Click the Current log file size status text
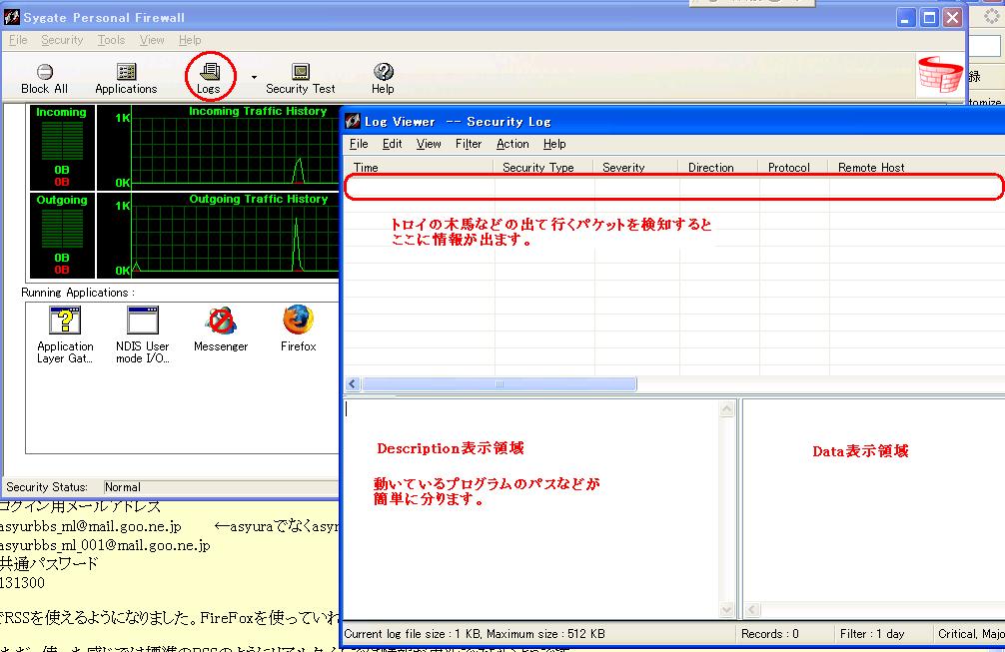1005x652 pixels. pos(475,634)
